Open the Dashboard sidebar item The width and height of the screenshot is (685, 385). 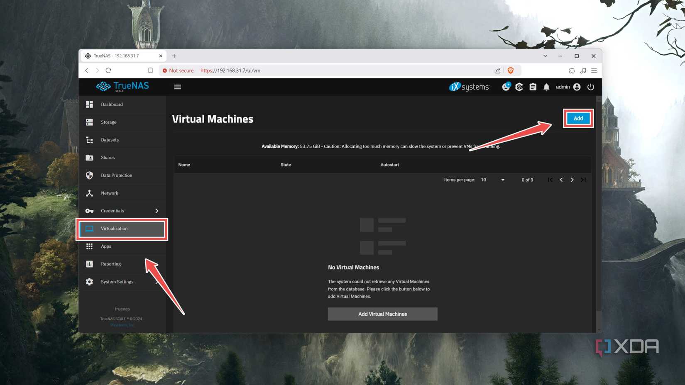pyautogui.click(x=122, y=105)
